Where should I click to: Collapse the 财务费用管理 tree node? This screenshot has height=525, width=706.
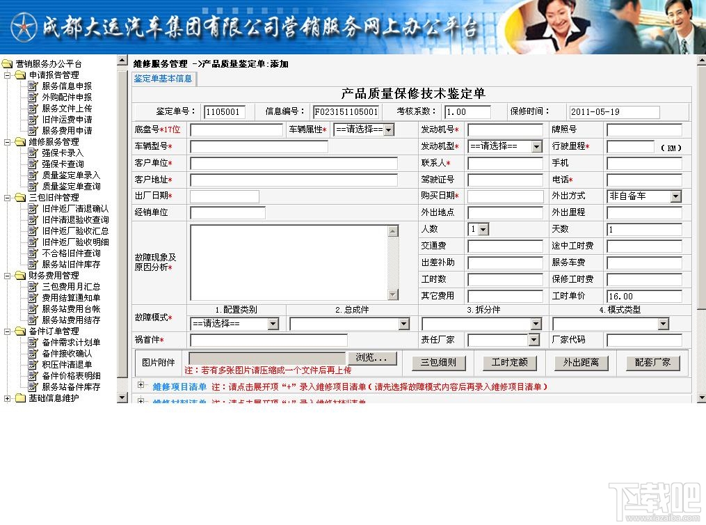(x=7, y=276)
